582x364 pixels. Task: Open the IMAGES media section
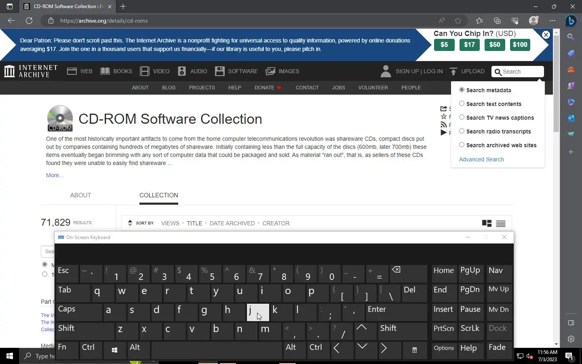tap(282, 71)
